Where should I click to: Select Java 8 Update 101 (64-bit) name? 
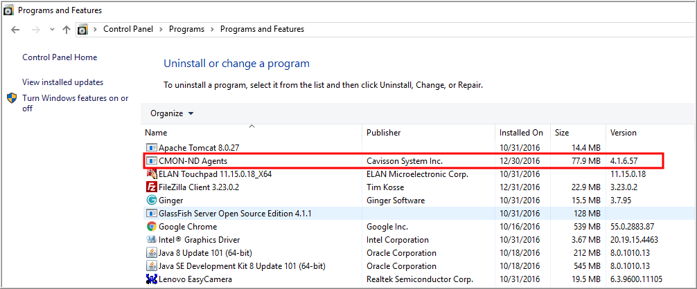point(205,253)
